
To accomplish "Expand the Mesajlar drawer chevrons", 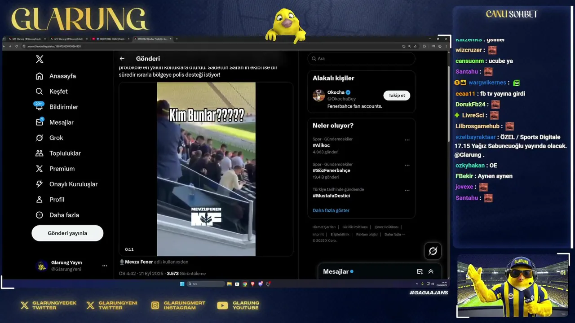I will point(431,271).
